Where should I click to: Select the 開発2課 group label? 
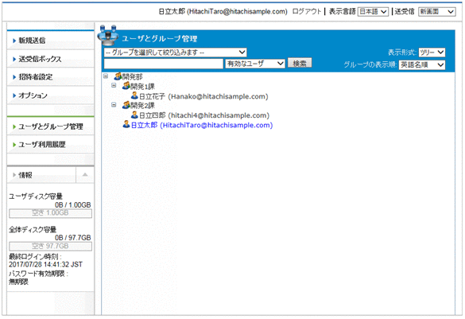142,106
